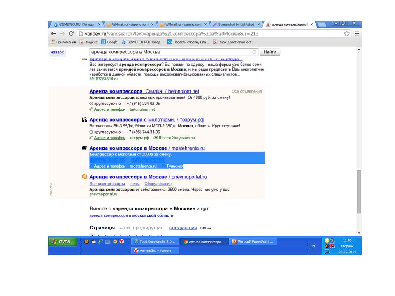
Task: Click the Show Desktop quick launch icon
Action: [x=108, y=242]
